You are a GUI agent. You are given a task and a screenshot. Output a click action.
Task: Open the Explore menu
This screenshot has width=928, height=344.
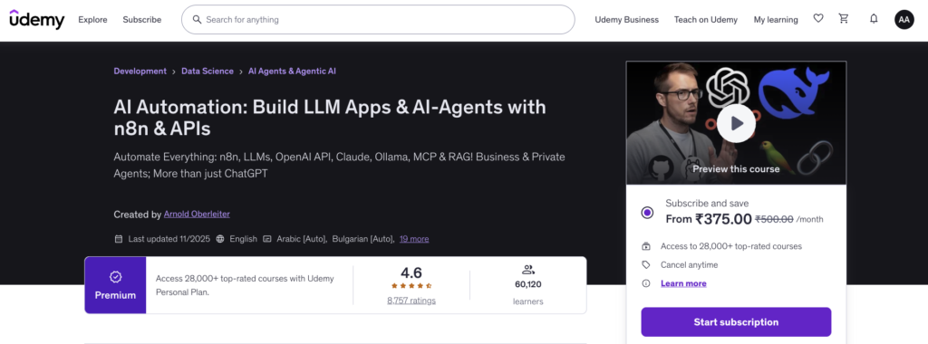[93, 20]
